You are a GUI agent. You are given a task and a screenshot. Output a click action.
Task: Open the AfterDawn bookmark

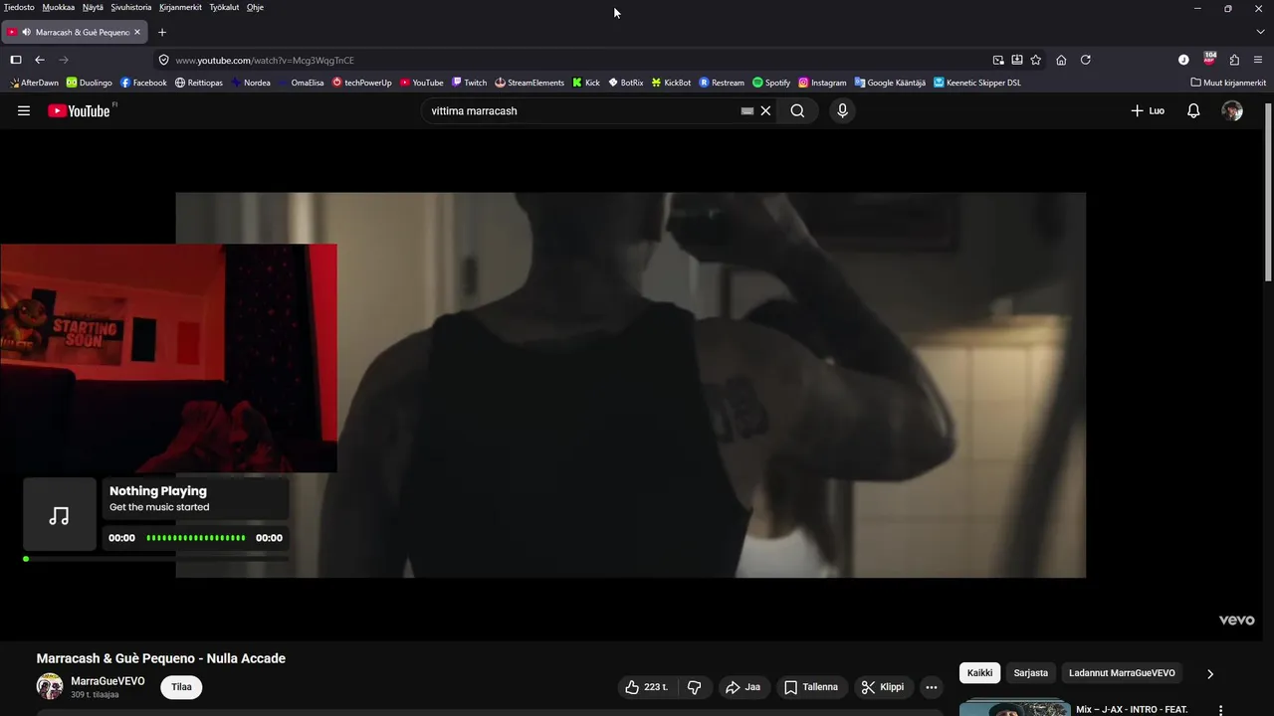coord(34,83)
